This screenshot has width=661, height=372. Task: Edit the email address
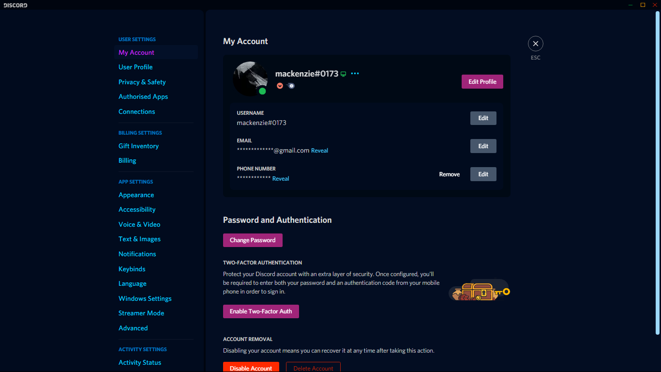point(483,146)
